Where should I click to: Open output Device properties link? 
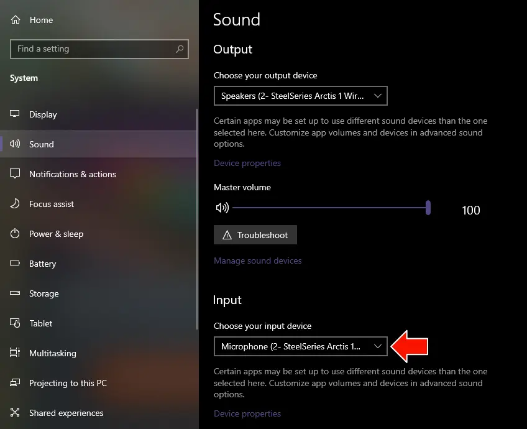pyautogui.click(x=247, y=163)
